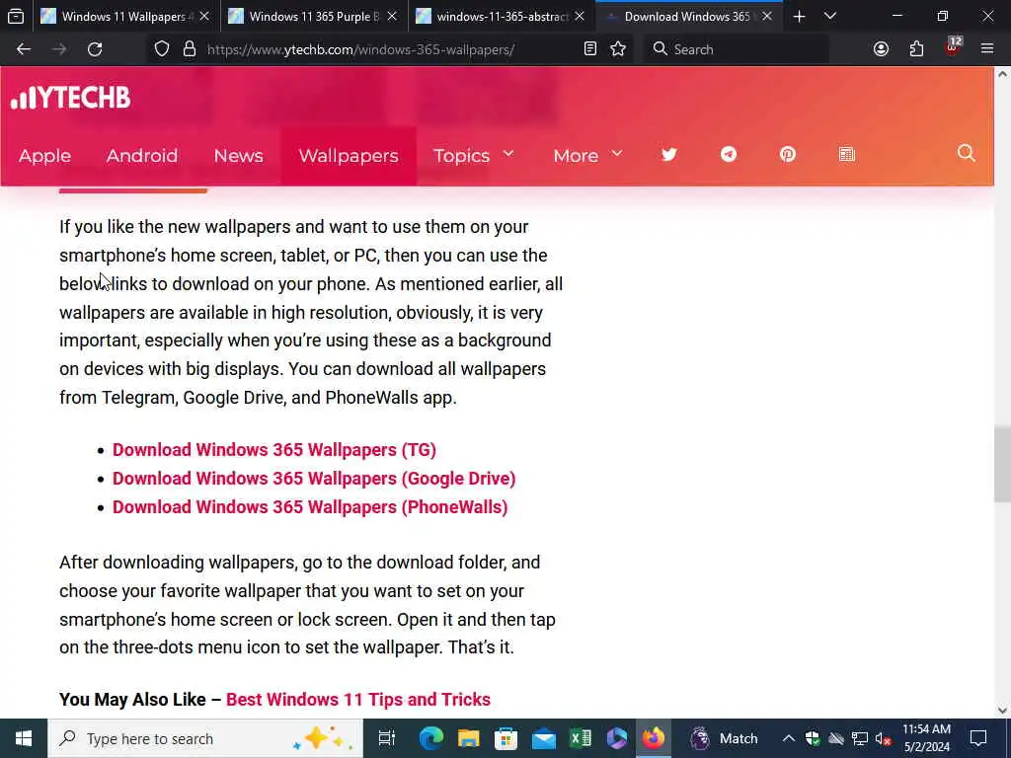Open YTECHB Twitter icon link
The width and height of the screenshot is (1011, 758).
pos(669,155)
